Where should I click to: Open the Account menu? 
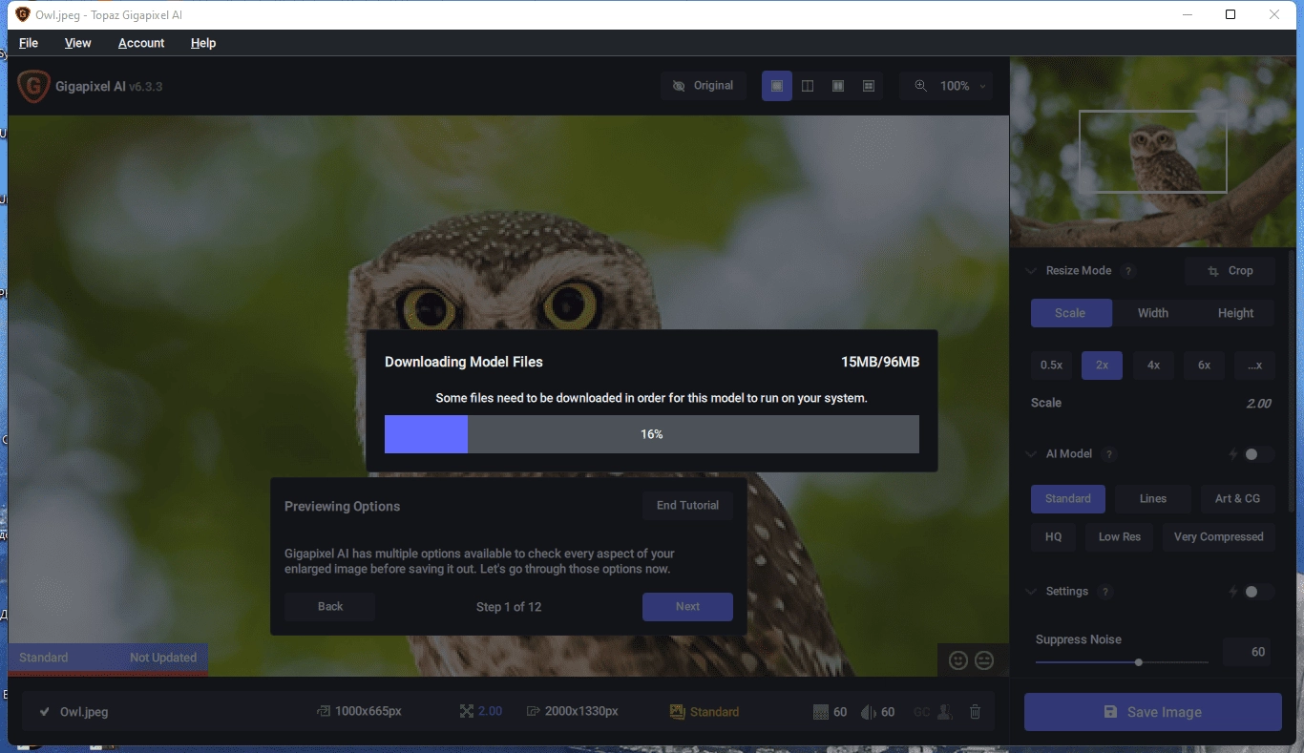coord(141,43)
